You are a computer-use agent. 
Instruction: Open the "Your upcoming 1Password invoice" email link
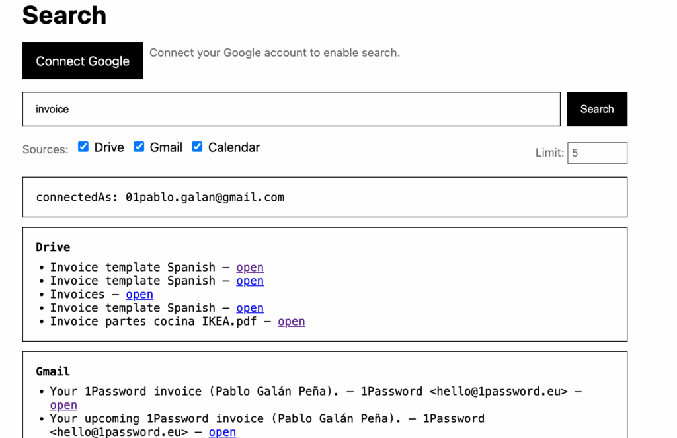222,432
